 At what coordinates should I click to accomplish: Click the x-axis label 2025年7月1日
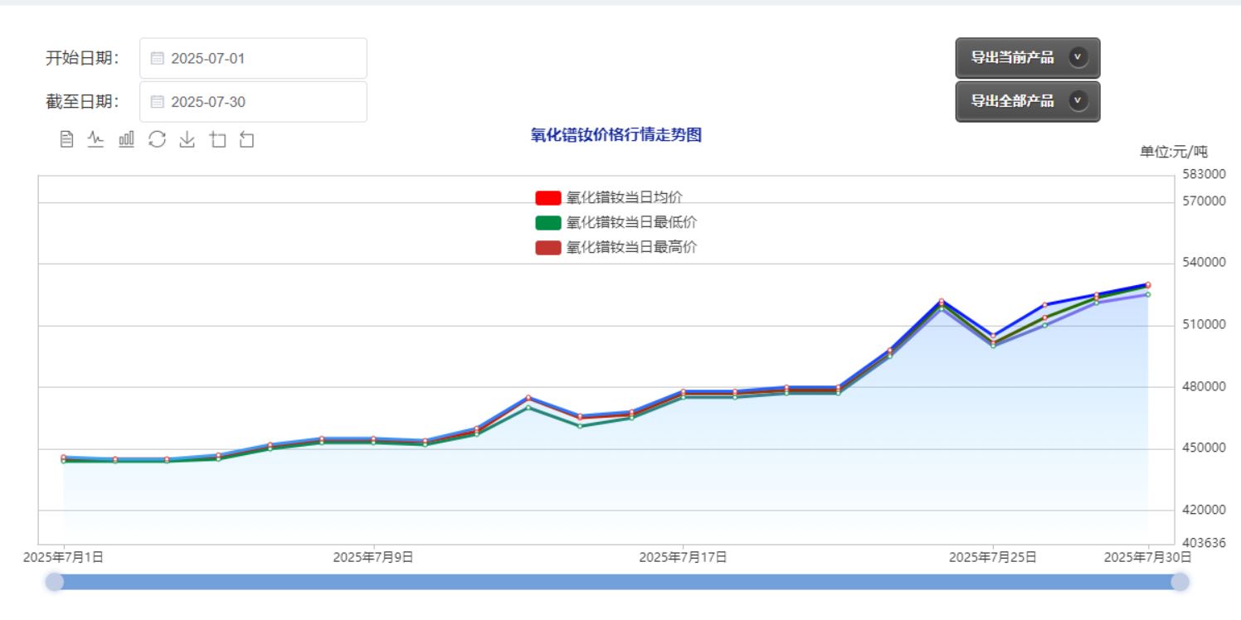pos(63,557)
